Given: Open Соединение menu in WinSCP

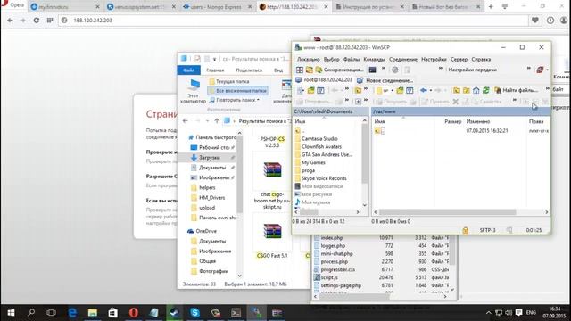Looking at the screenshot, I should click(403, 60).
